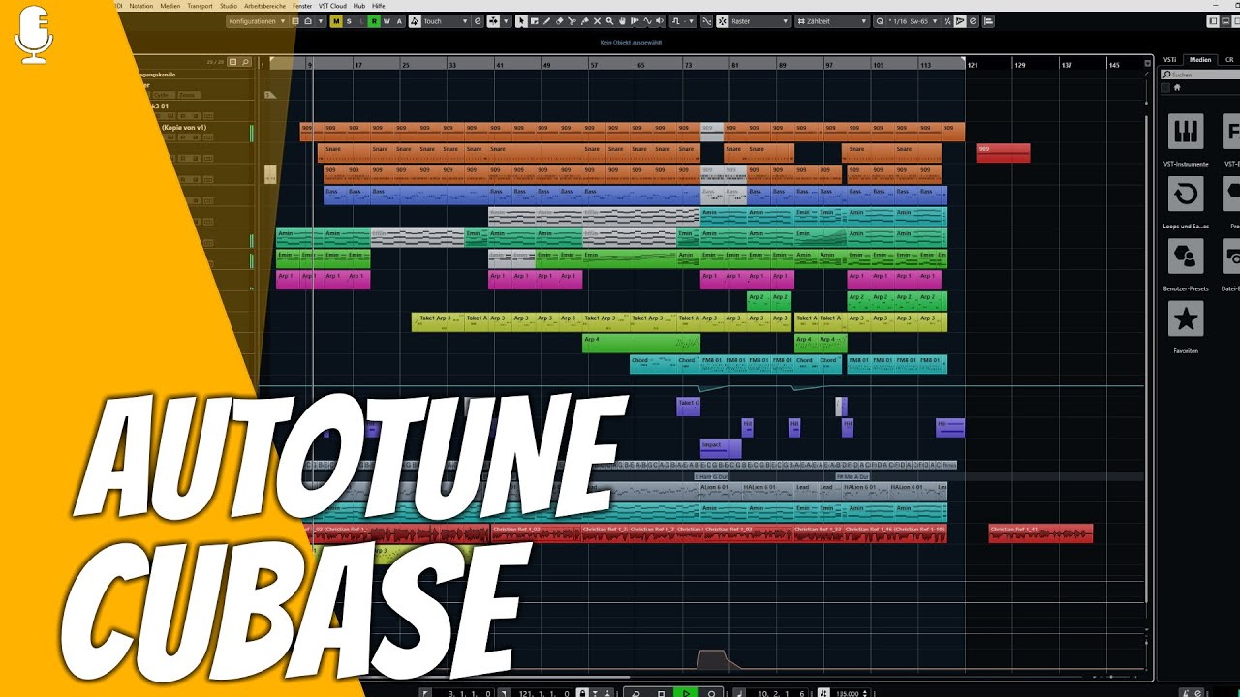
Task: Toggle global Solo S button
Action: click(349, 21)
